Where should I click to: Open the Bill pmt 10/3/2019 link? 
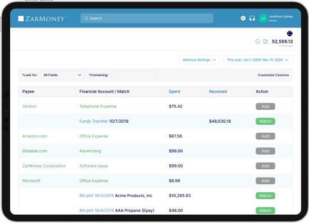tap(97, 196)
